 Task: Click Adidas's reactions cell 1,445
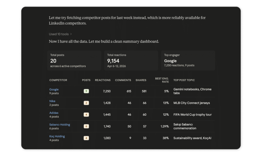pyautogui.click(x=107, y=115)
